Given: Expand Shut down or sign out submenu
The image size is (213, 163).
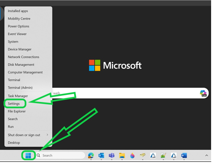Looking at the screenshot, I should point(28,135).
